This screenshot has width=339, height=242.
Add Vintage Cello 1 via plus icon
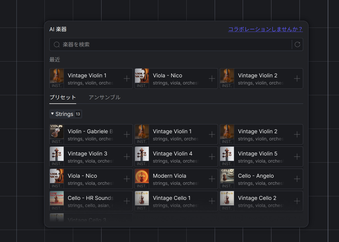[x=212, y=201]
